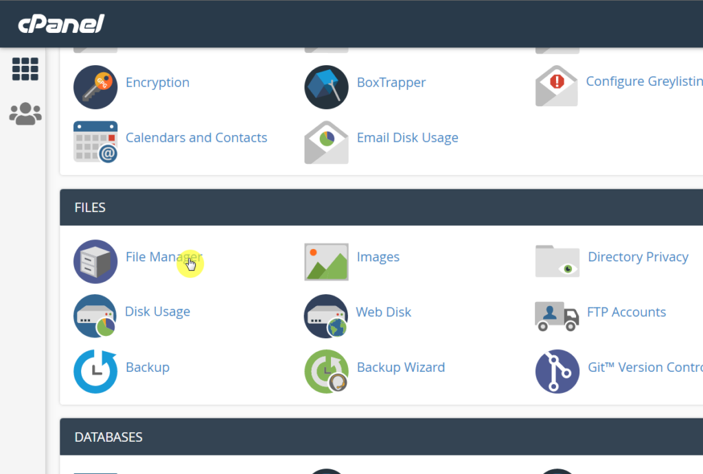
Task: Open the Backup Wizard link
Action: coord(401,368)
